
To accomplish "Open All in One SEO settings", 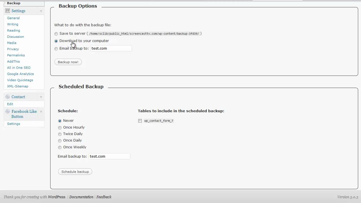I will click(x=19, y=68).
